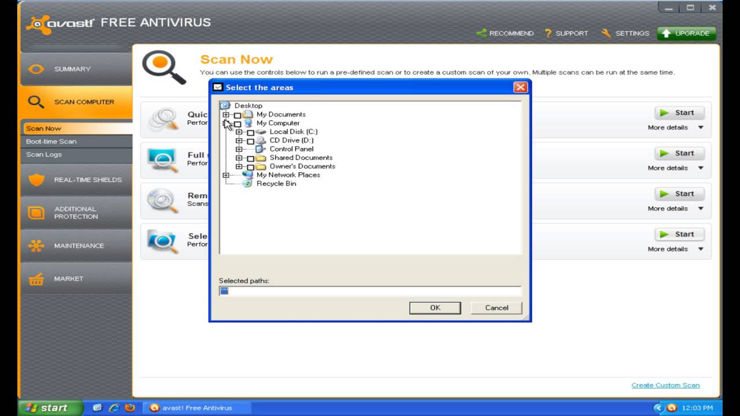Open the Maintenance section

tap(76, 246)
